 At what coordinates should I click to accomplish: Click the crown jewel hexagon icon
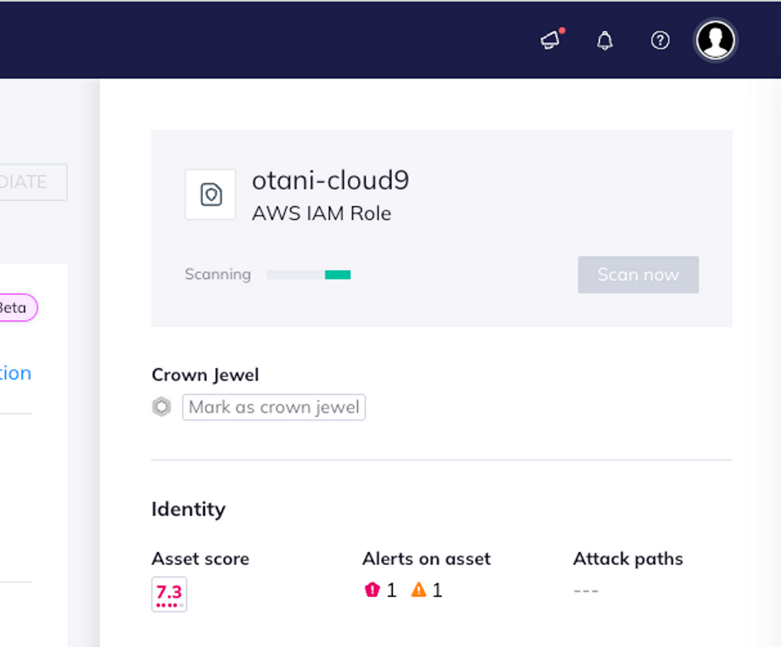161,407
